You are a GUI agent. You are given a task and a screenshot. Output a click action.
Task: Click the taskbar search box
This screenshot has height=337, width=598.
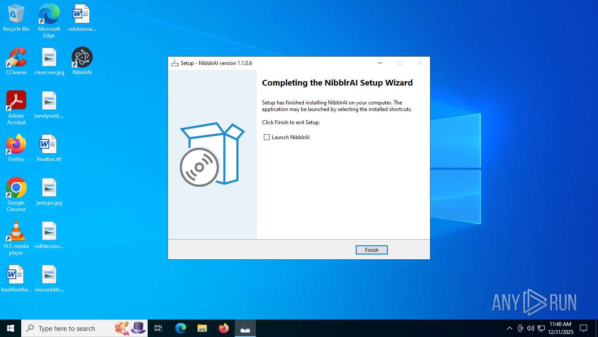click(84, 328)
